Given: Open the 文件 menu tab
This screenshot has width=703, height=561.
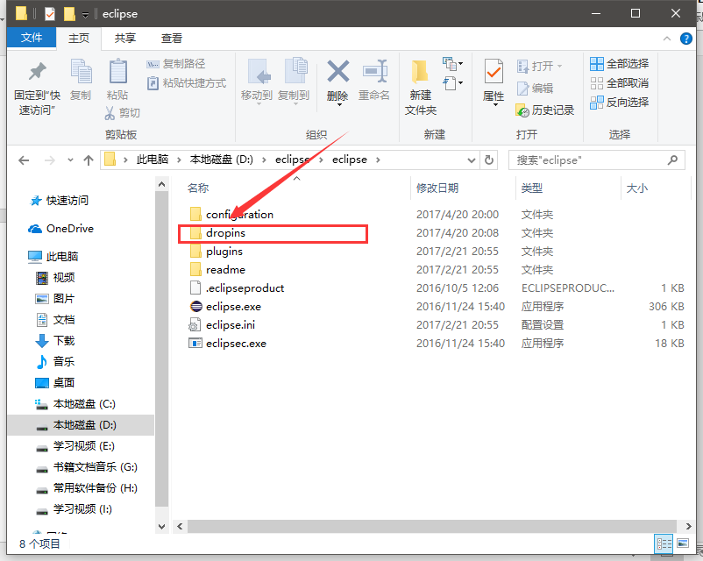Looking at the screenshot, I should [x=32, y=38].
